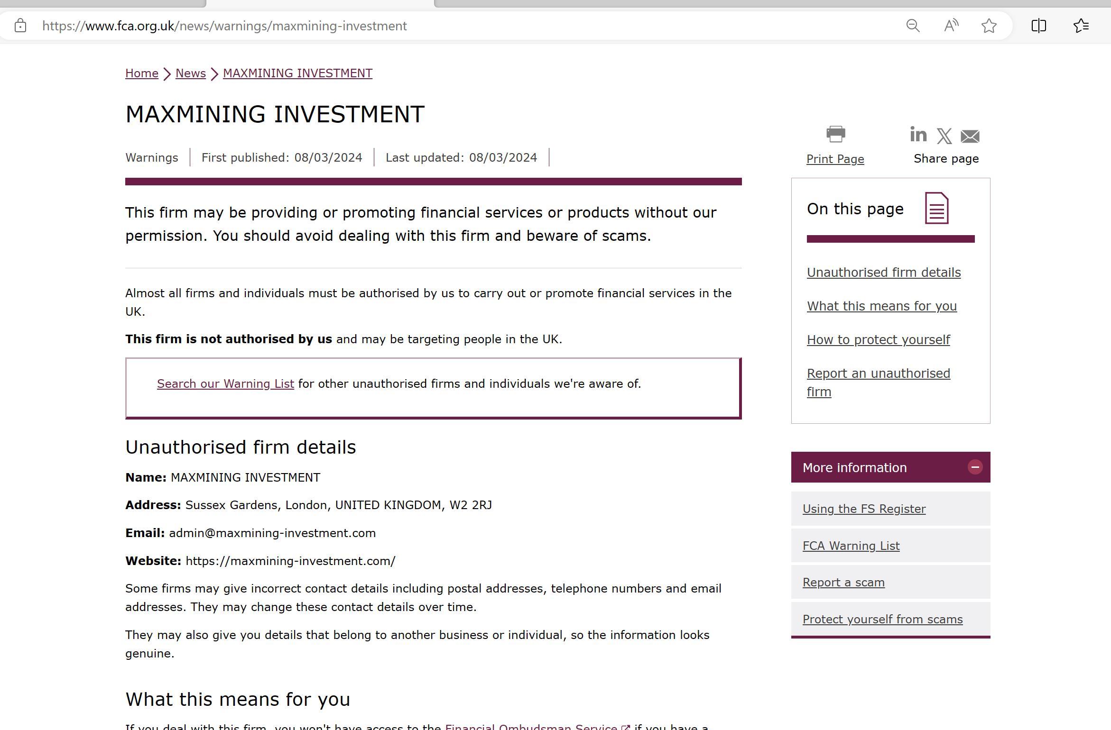Share page via email envelope icon
The height and width of the screenshot is (730, 1111).
970,137
